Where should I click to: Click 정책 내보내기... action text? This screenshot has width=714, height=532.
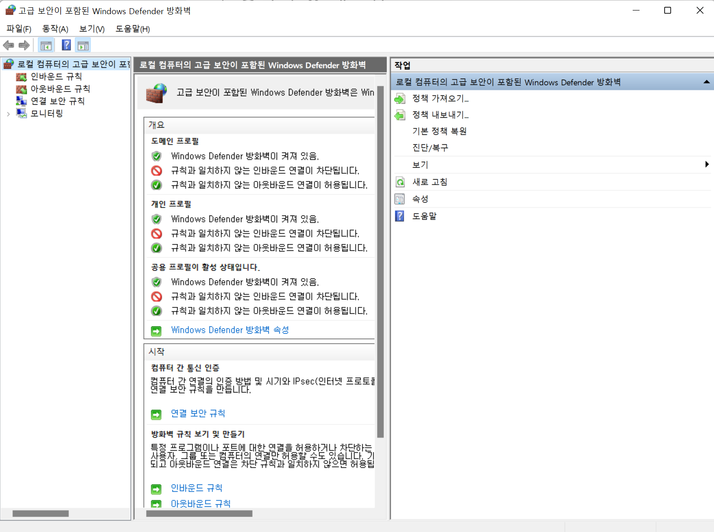point(440,115)
